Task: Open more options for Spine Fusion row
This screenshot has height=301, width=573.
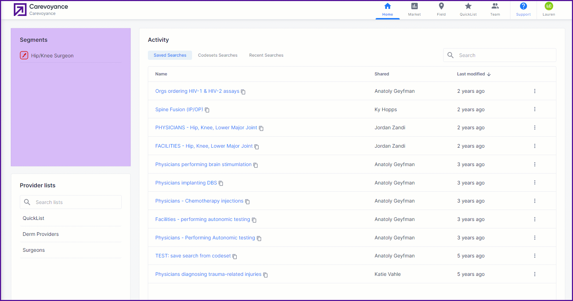Action: pyautogui.click(x=535, y=109)
